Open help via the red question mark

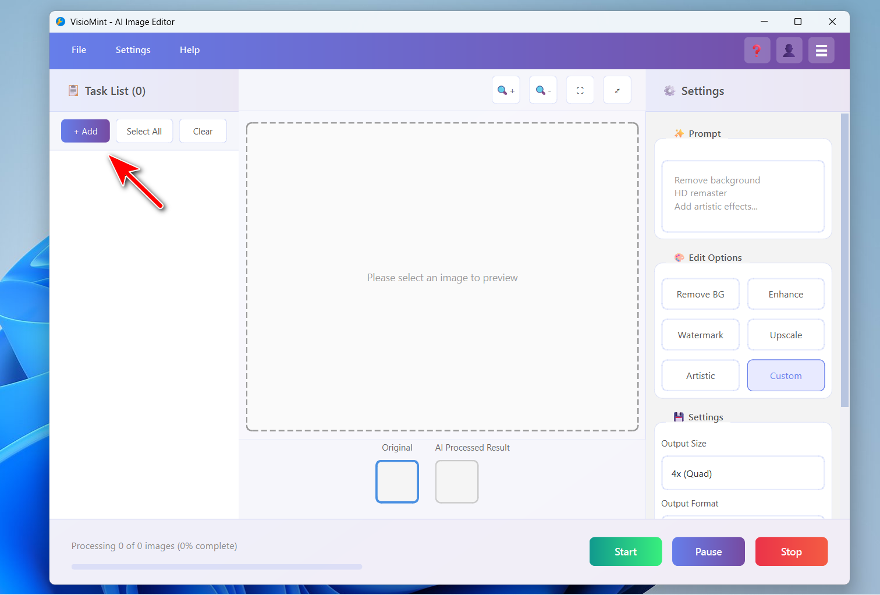(757, 51)
